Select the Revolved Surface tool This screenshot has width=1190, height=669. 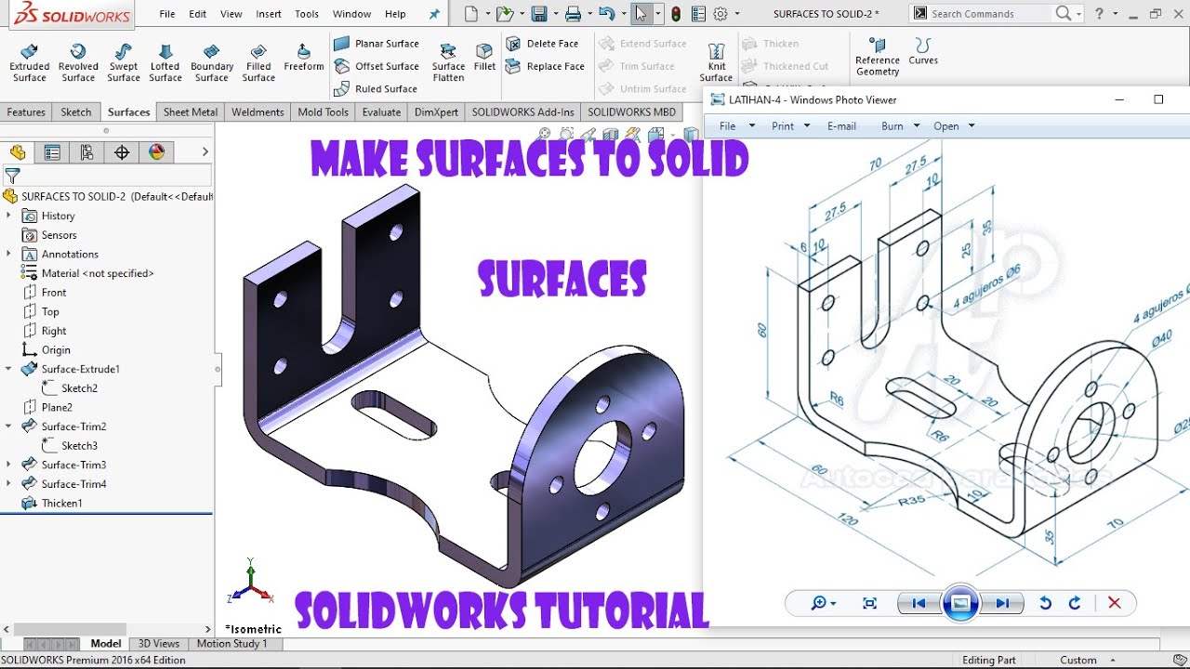pyautogui.click(x=78, y=61)
